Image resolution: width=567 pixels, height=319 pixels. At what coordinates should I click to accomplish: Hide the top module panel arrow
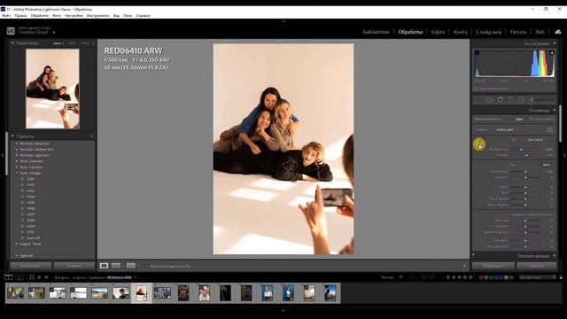point(283,21)
